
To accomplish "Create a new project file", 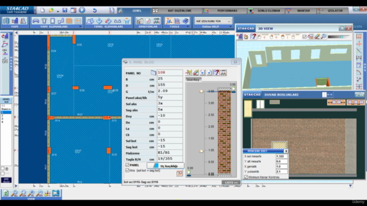I will pos(42,10).
